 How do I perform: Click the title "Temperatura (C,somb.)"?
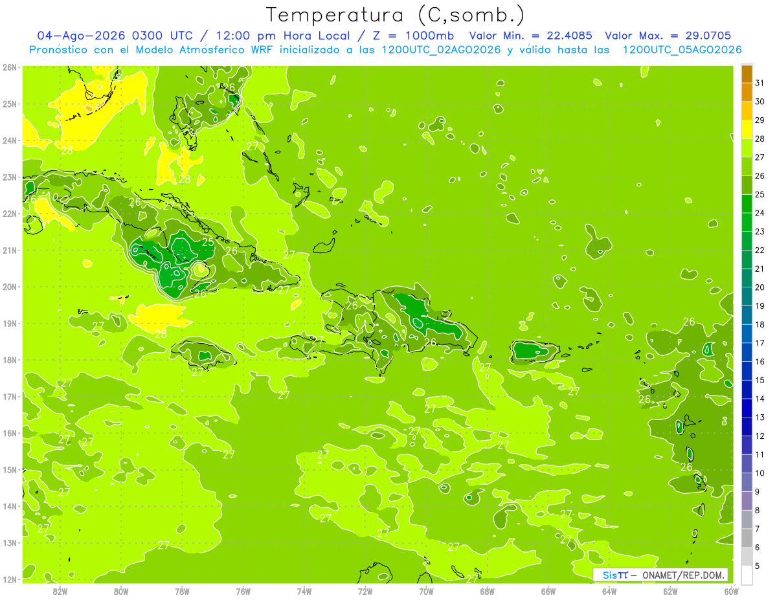tap(396, 15)
